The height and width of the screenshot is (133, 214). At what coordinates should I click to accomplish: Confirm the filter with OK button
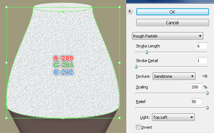click(x=173, y=12)
